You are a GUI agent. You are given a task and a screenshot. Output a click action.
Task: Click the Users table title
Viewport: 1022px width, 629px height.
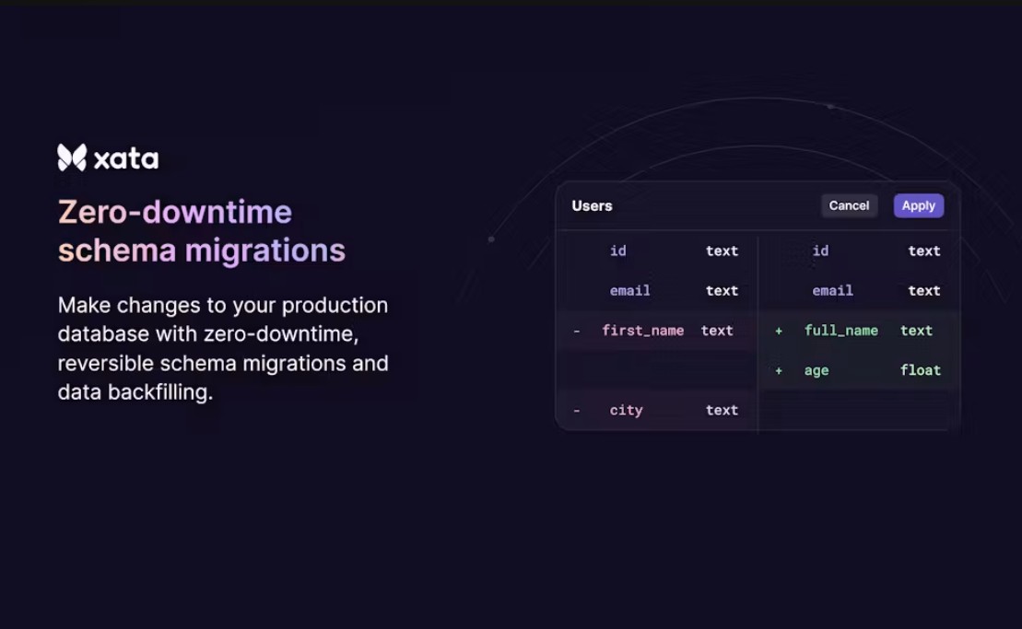tap(592, 205)
